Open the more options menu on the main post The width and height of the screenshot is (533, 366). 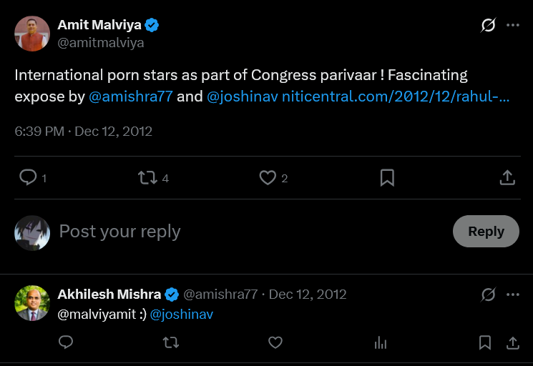(512, 25)
